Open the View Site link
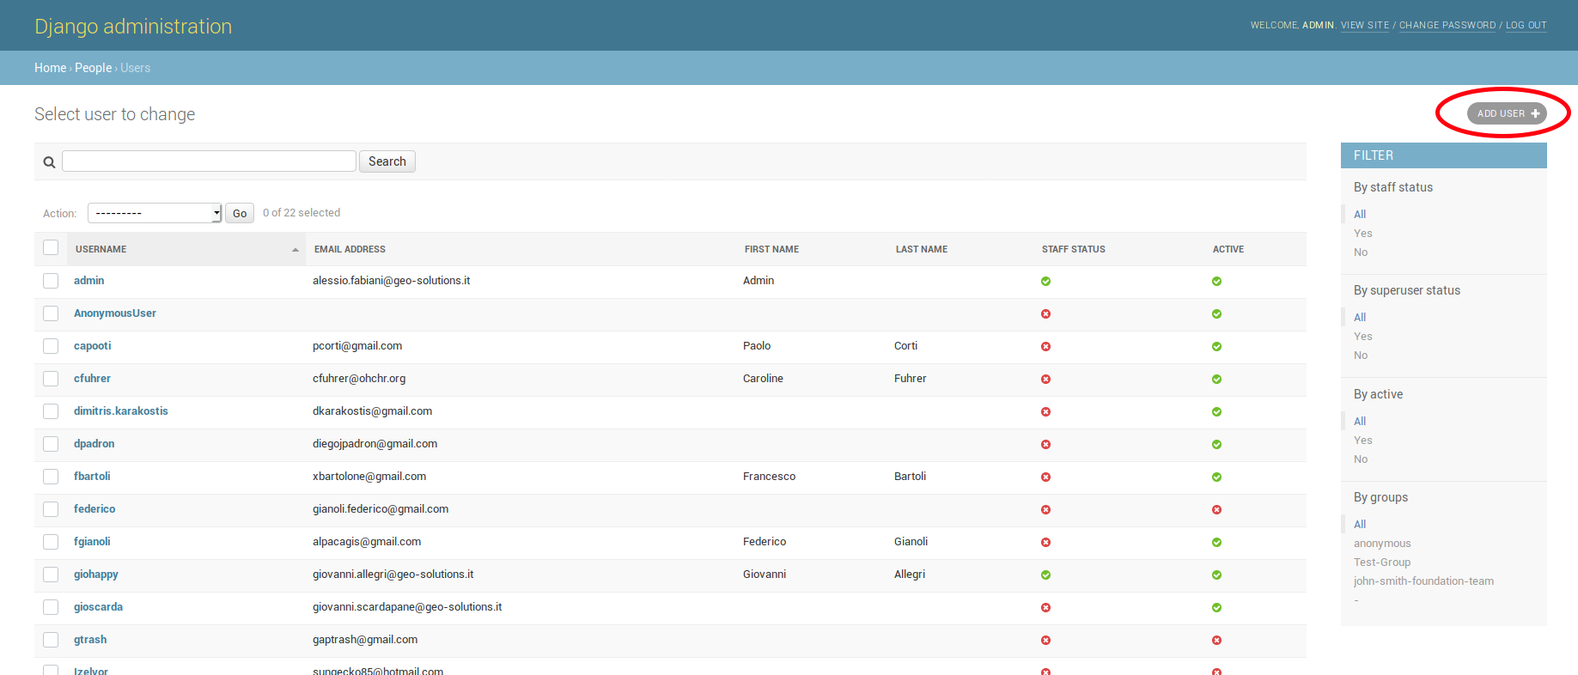The width and height of the screenshot is (1578, 675). pyautogui.click(x=1365, y=26)
